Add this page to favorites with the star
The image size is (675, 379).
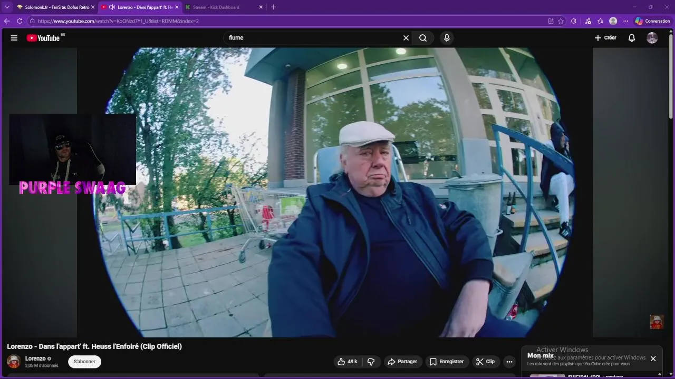click(x=561, y=21)
